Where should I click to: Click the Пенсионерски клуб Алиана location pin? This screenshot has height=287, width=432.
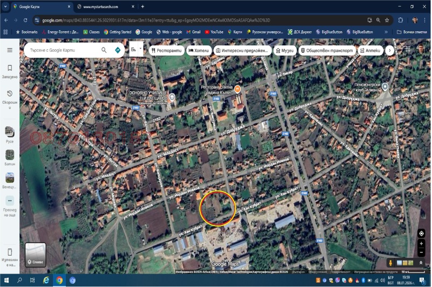(x=385, y=87)
